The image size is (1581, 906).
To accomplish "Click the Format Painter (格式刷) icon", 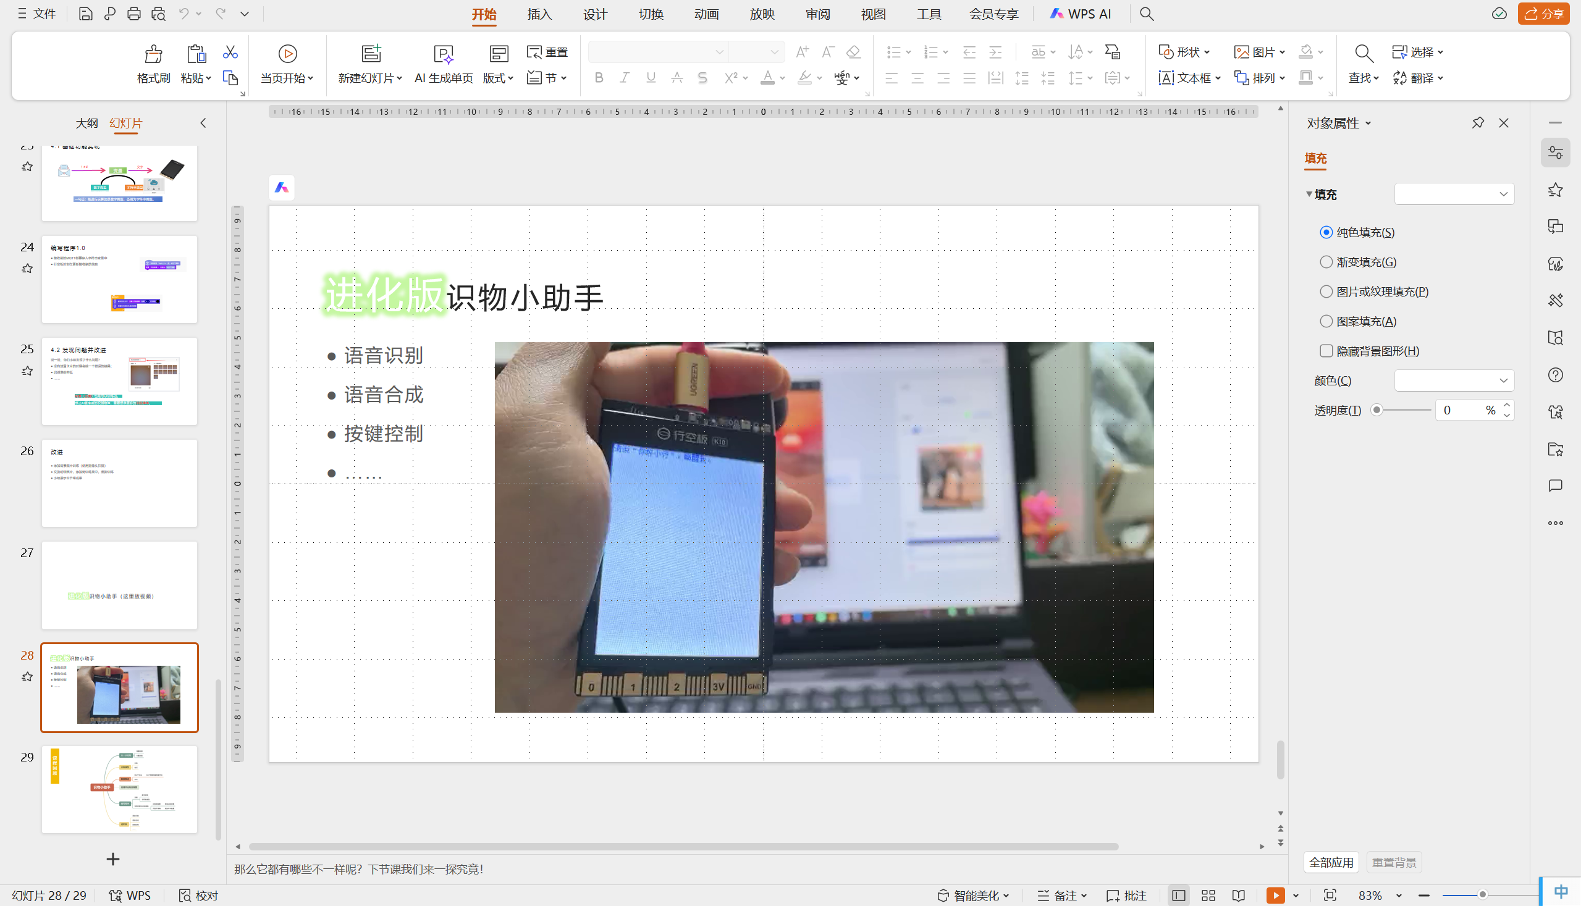I will (153, 55).
